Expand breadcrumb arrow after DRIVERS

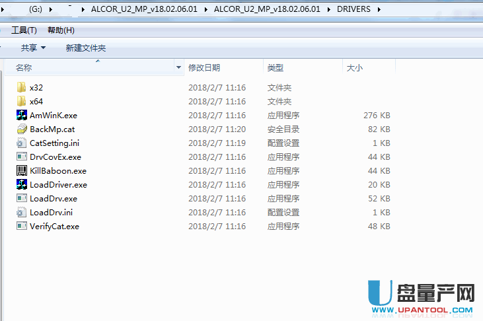pos(377,9)
